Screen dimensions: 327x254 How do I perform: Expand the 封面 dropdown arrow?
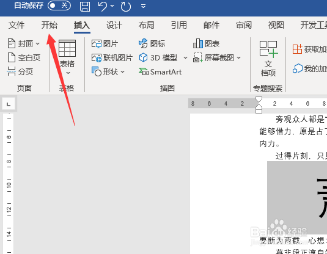[37, 43]
